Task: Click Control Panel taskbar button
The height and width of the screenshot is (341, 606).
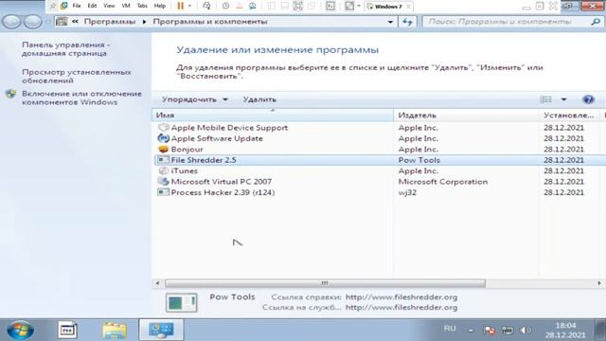Action: pyautogui.click(x=161, y=330)
